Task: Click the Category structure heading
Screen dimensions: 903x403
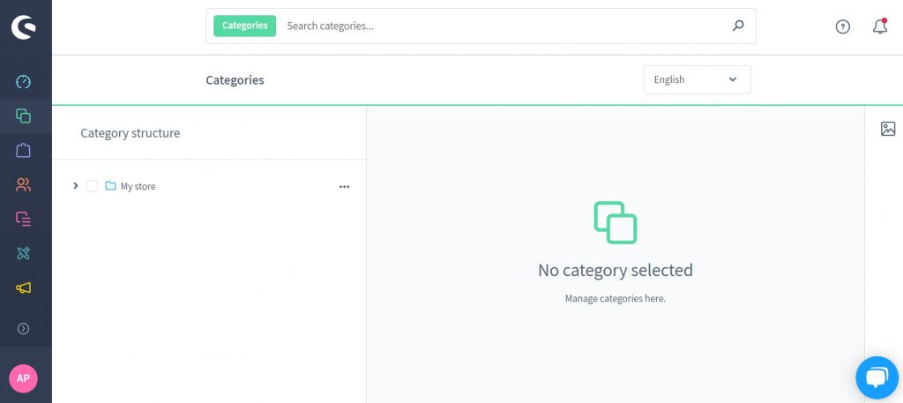Action: click(131, 133)
